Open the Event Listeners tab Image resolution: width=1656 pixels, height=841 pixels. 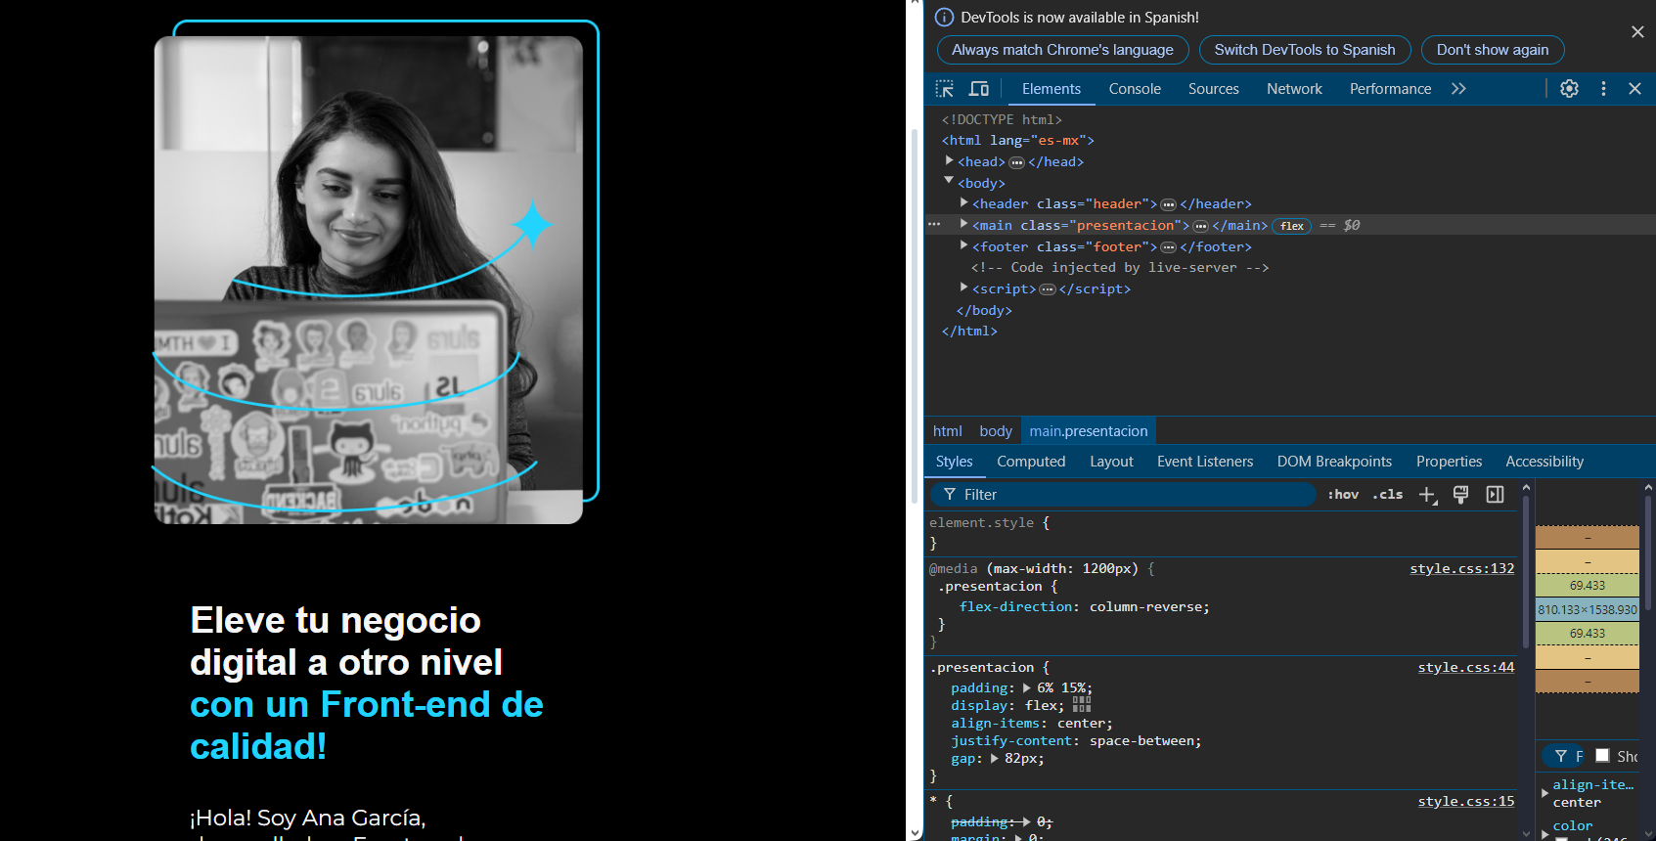coord(1205,462)
